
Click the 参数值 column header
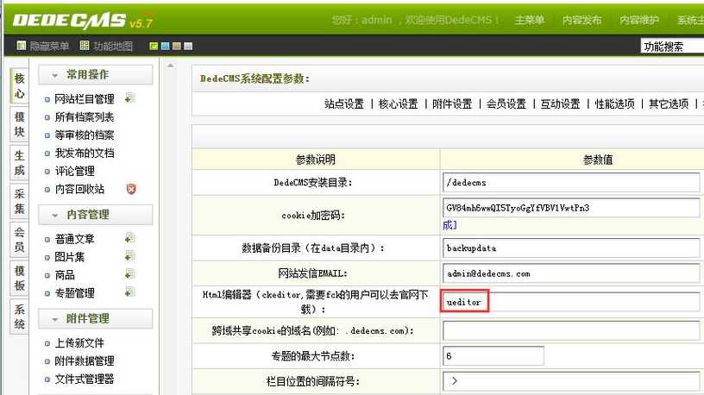click(x=598, y=160)
